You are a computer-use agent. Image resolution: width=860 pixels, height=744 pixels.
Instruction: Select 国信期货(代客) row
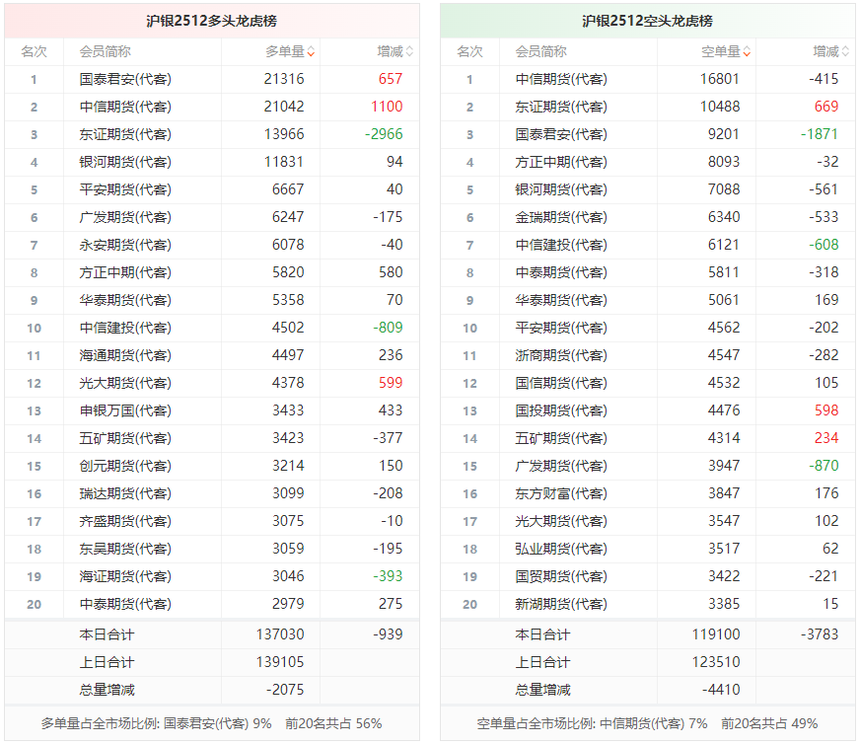(x=648, y=383)
